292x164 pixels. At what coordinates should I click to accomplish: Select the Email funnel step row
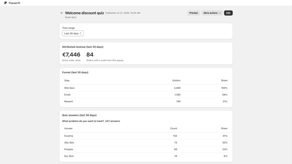pos(146,95)
